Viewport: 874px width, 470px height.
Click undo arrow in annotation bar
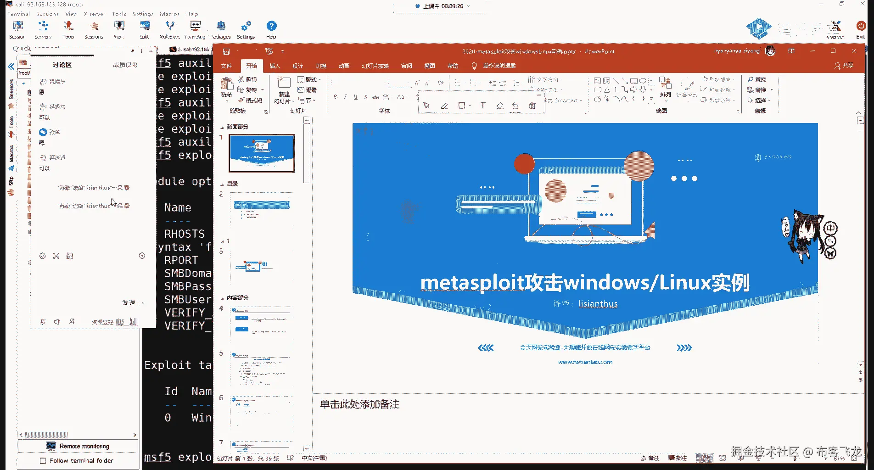(515, 106)
